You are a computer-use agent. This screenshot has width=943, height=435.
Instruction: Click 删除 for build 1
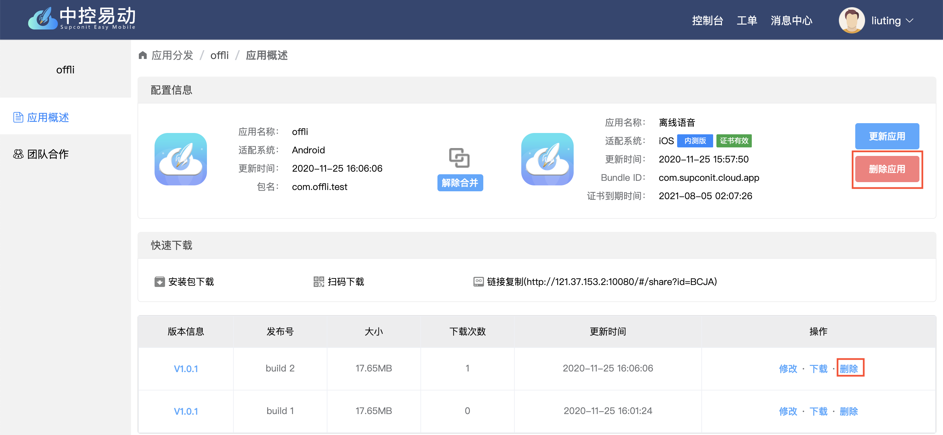[x=849, y=411]
